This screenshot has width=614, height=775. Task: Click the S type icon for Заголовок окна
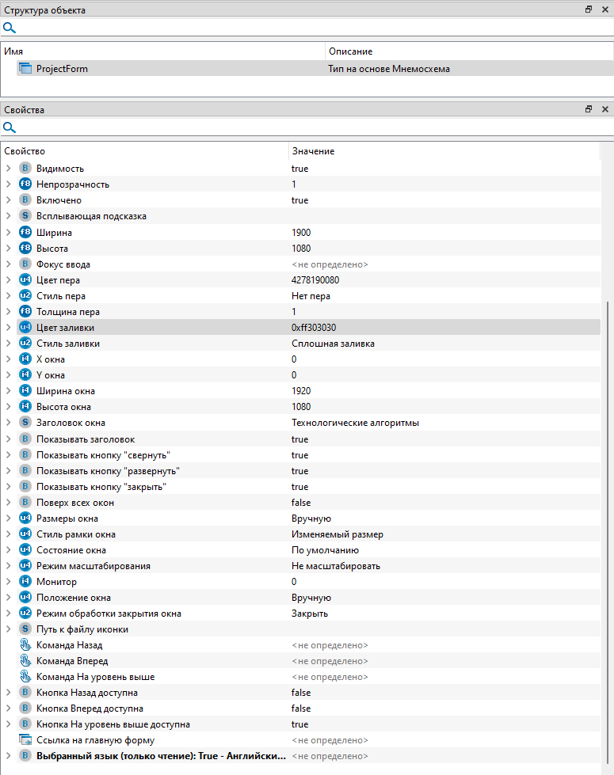(x=25, y=423)
